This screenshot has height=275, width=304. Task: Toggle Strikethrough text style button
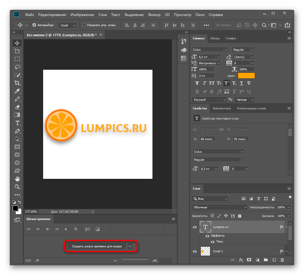[249, 83]
